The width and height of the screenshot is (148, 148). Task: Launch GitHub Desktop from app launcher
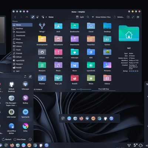(11, 87)
